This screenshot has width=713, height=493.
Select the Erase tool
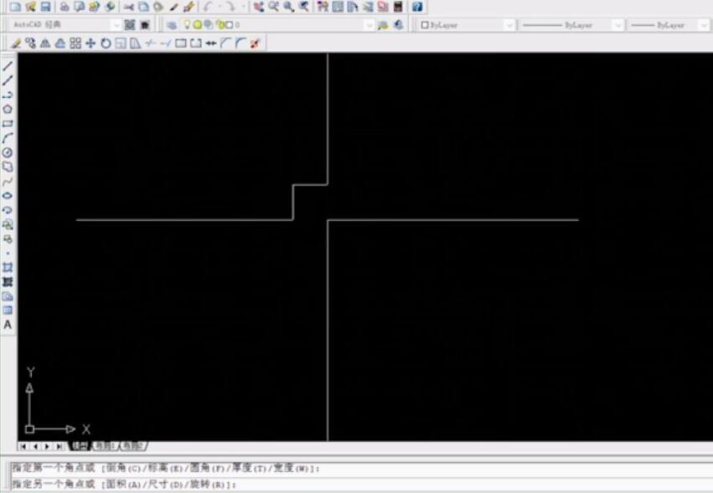point(15,44)
